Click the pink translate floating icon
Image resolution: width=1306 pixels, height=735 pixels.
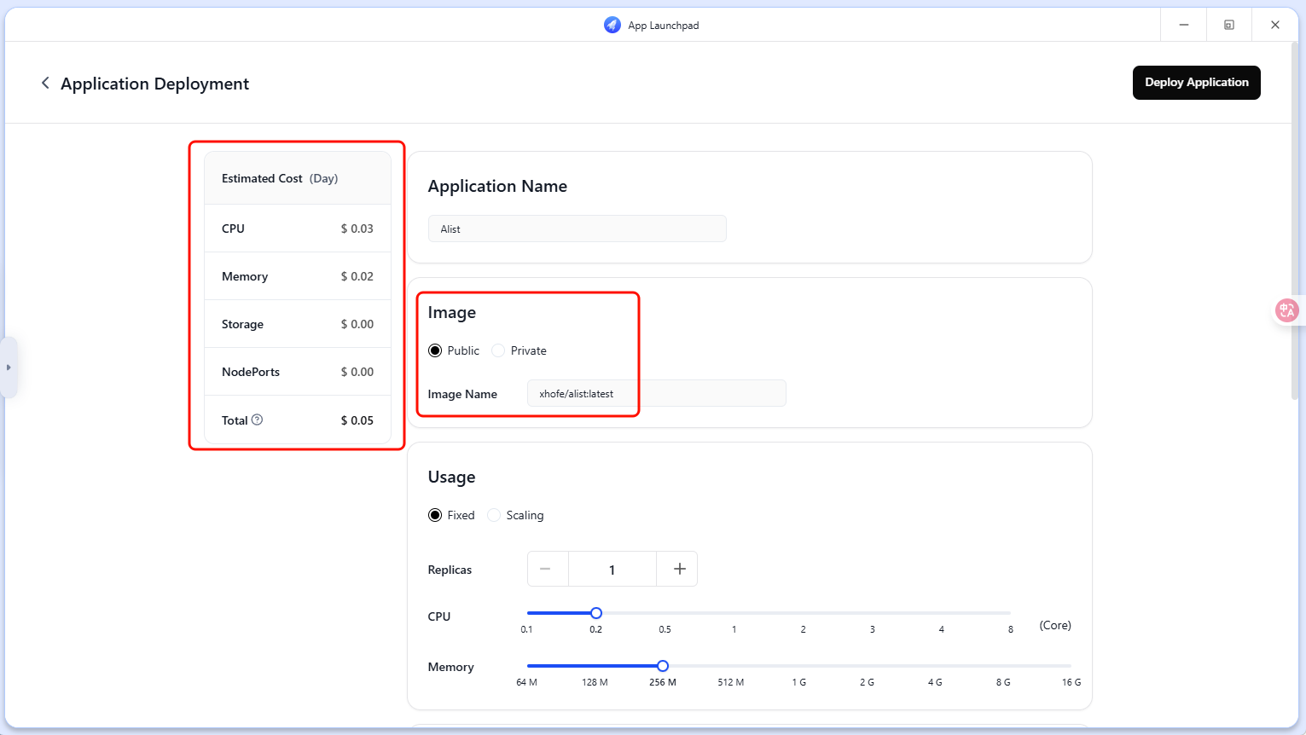[x=1286, y=310]
